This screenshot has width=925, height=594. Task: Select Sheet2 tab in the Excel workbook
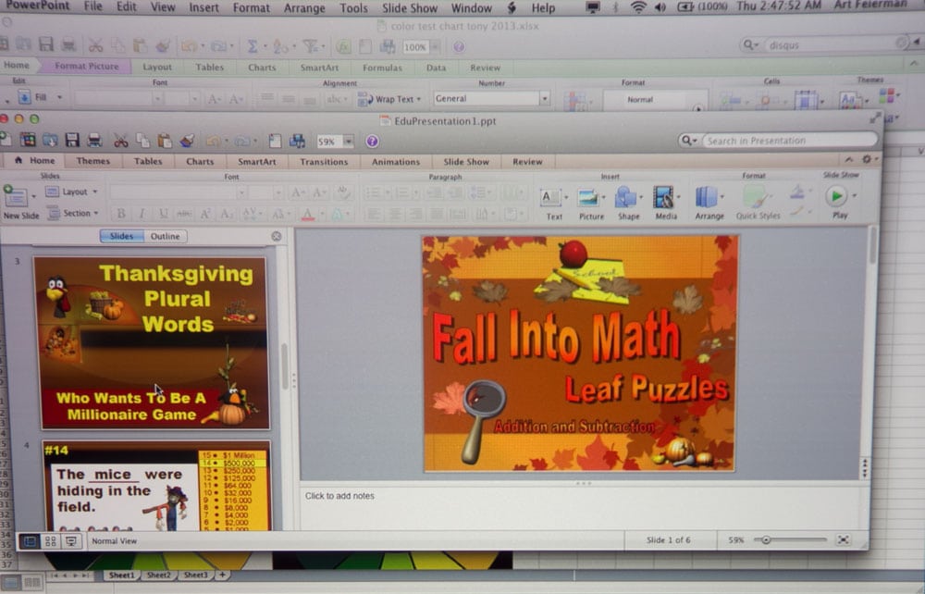159,575
